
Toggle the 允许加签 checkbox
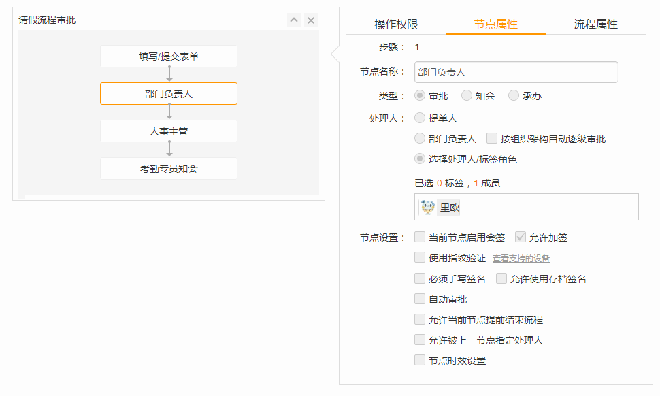(x=521, y=237)
